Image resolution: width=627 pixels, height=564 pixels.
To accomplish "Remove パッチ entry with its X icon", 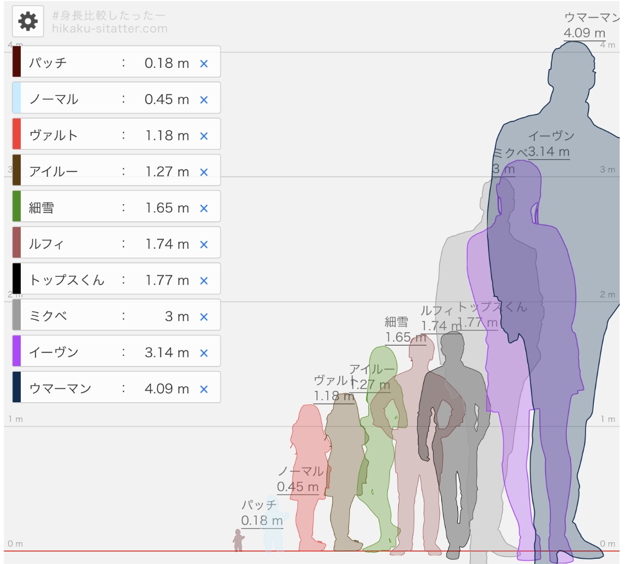I will pos(204,63).
